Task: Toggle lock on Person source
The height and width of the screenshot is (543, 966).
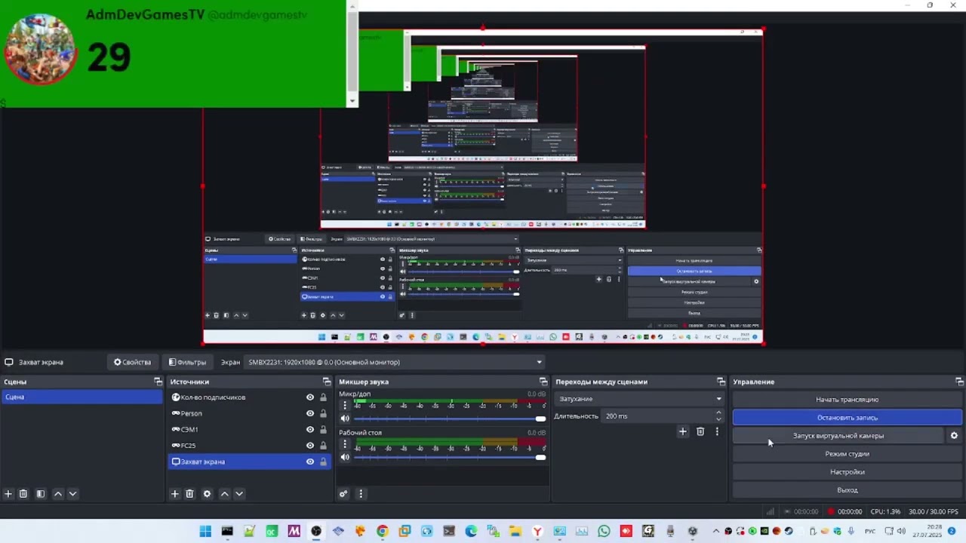Action: [323, 413]
